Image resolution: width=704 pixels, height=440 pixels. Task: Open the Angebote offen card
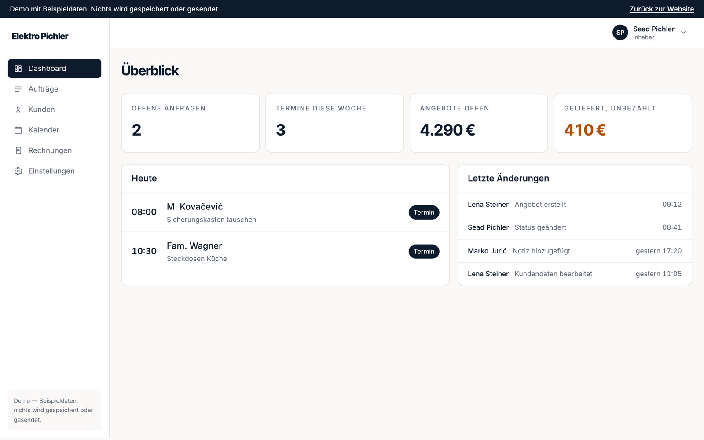pyautogui.click(x=479, y=123)
